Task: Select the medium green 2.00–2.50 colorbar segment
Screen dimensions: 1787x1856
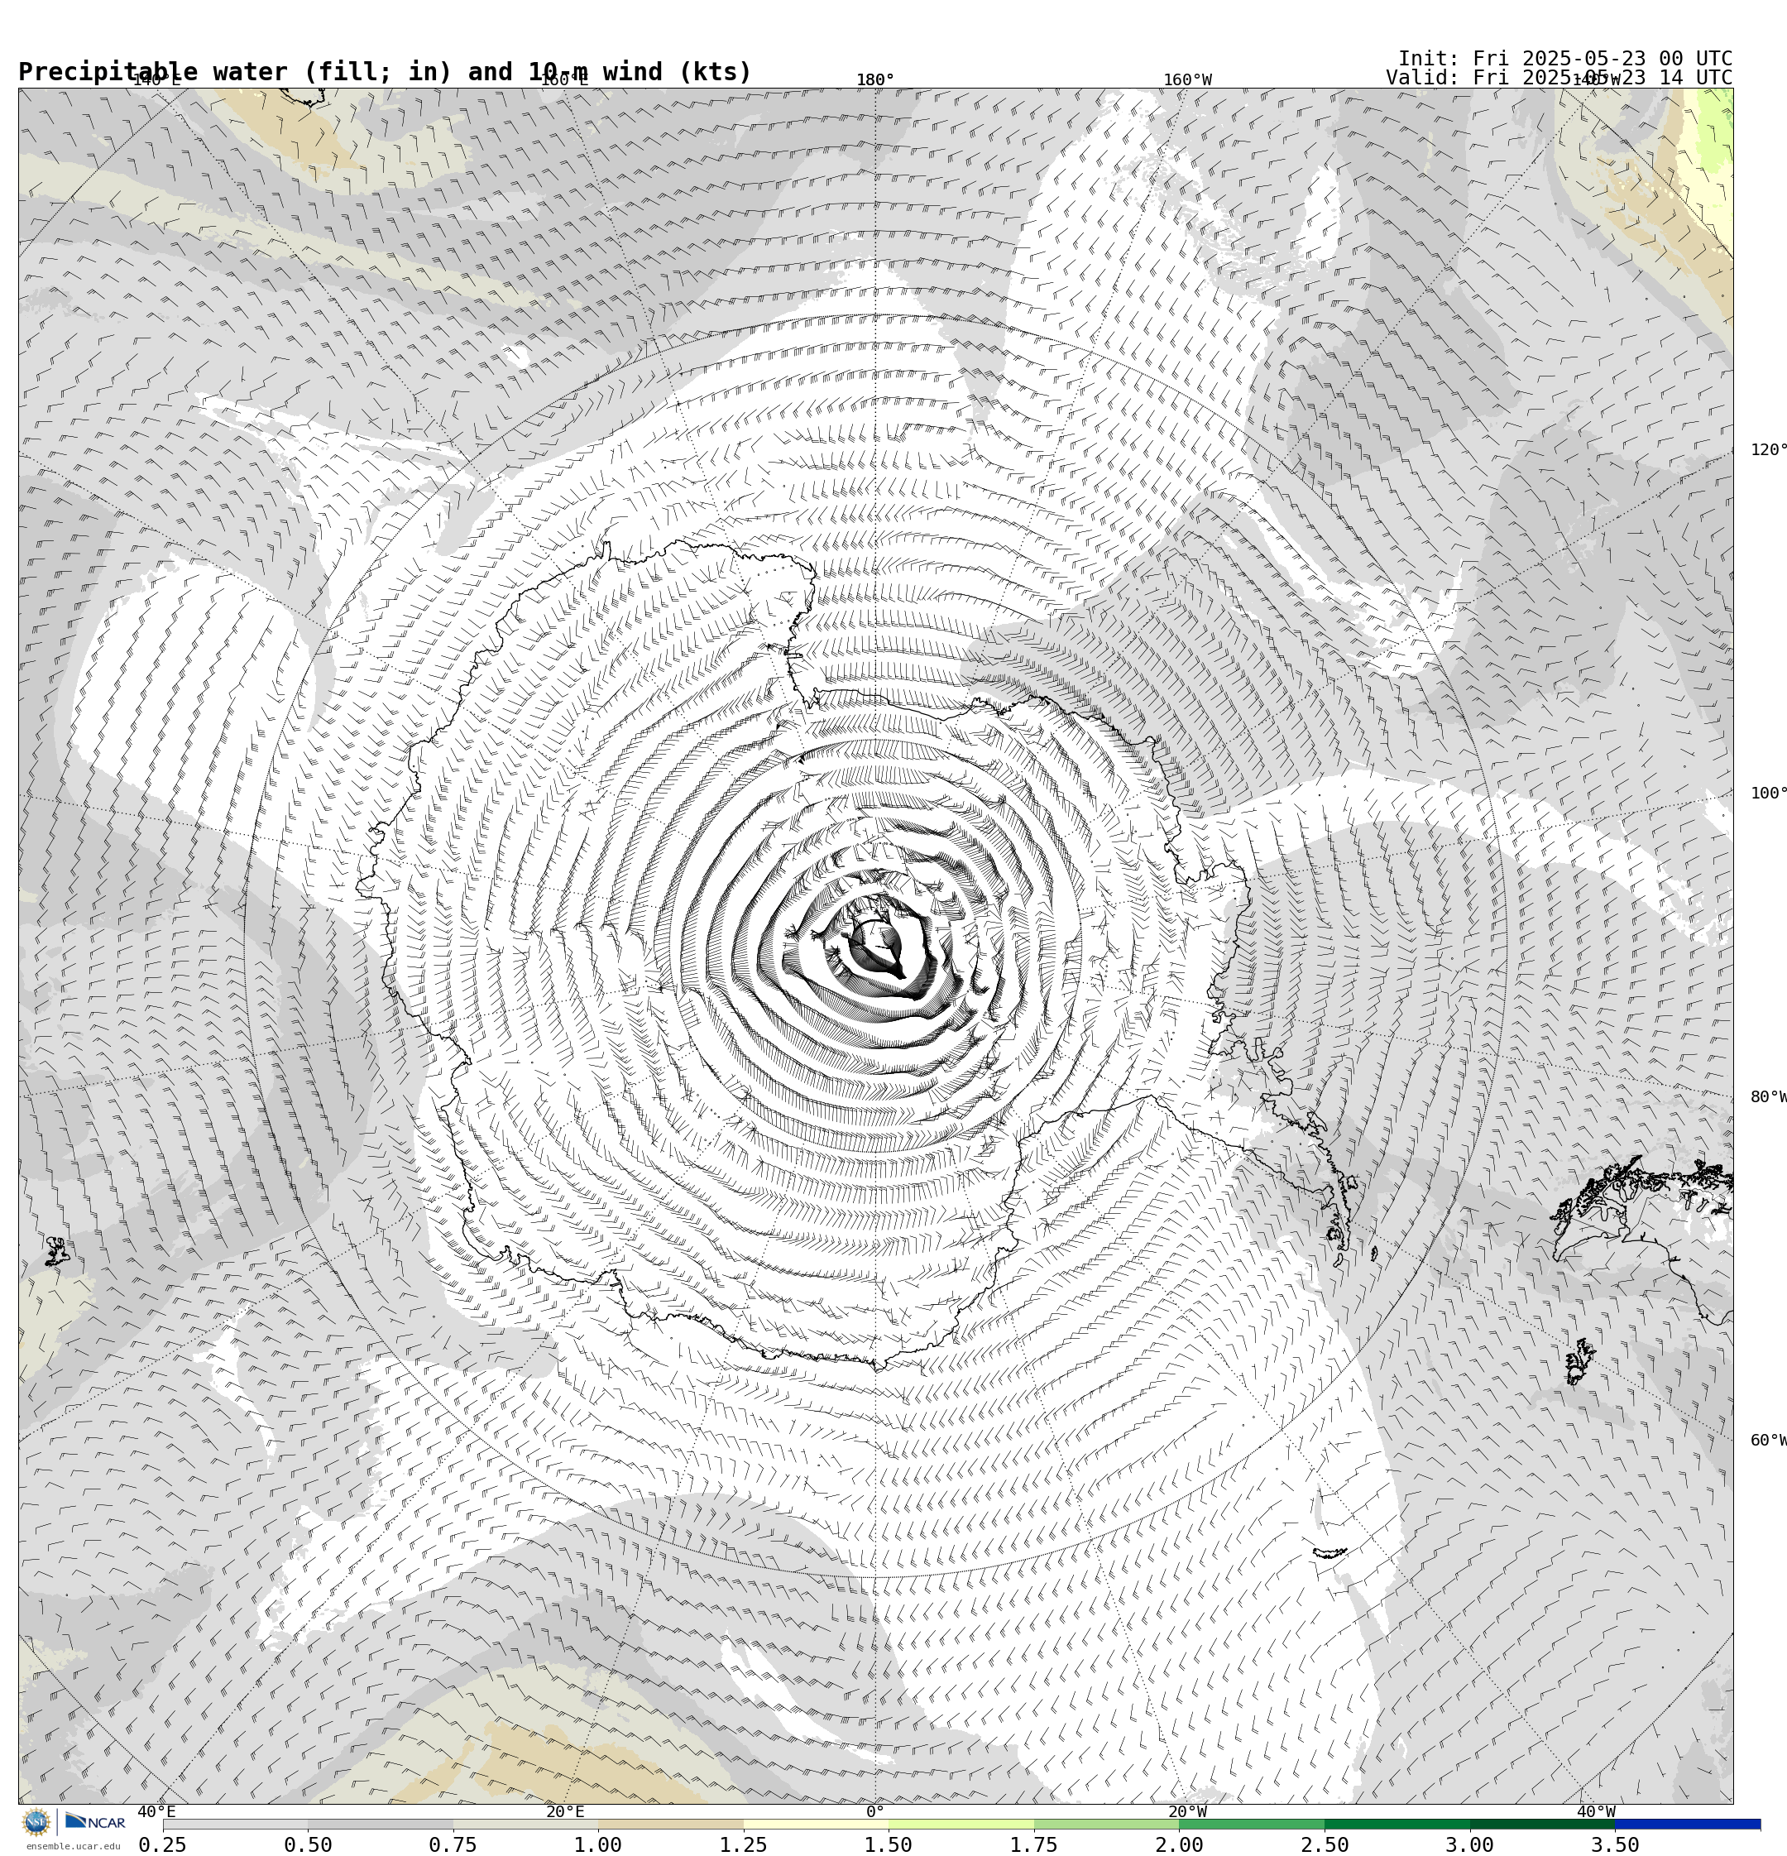Action: pyautogui.click(x=1251, y=1824)
